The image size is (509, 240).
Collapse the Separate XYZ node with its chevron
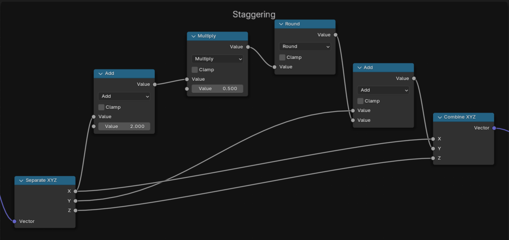click(21, 180)
